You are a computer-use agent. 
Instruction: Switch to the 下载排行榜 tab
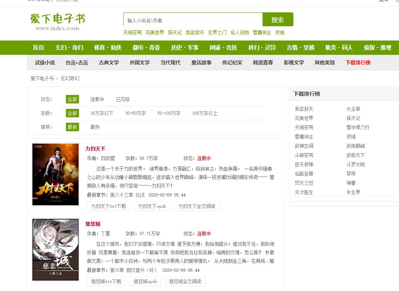(357, 62)
